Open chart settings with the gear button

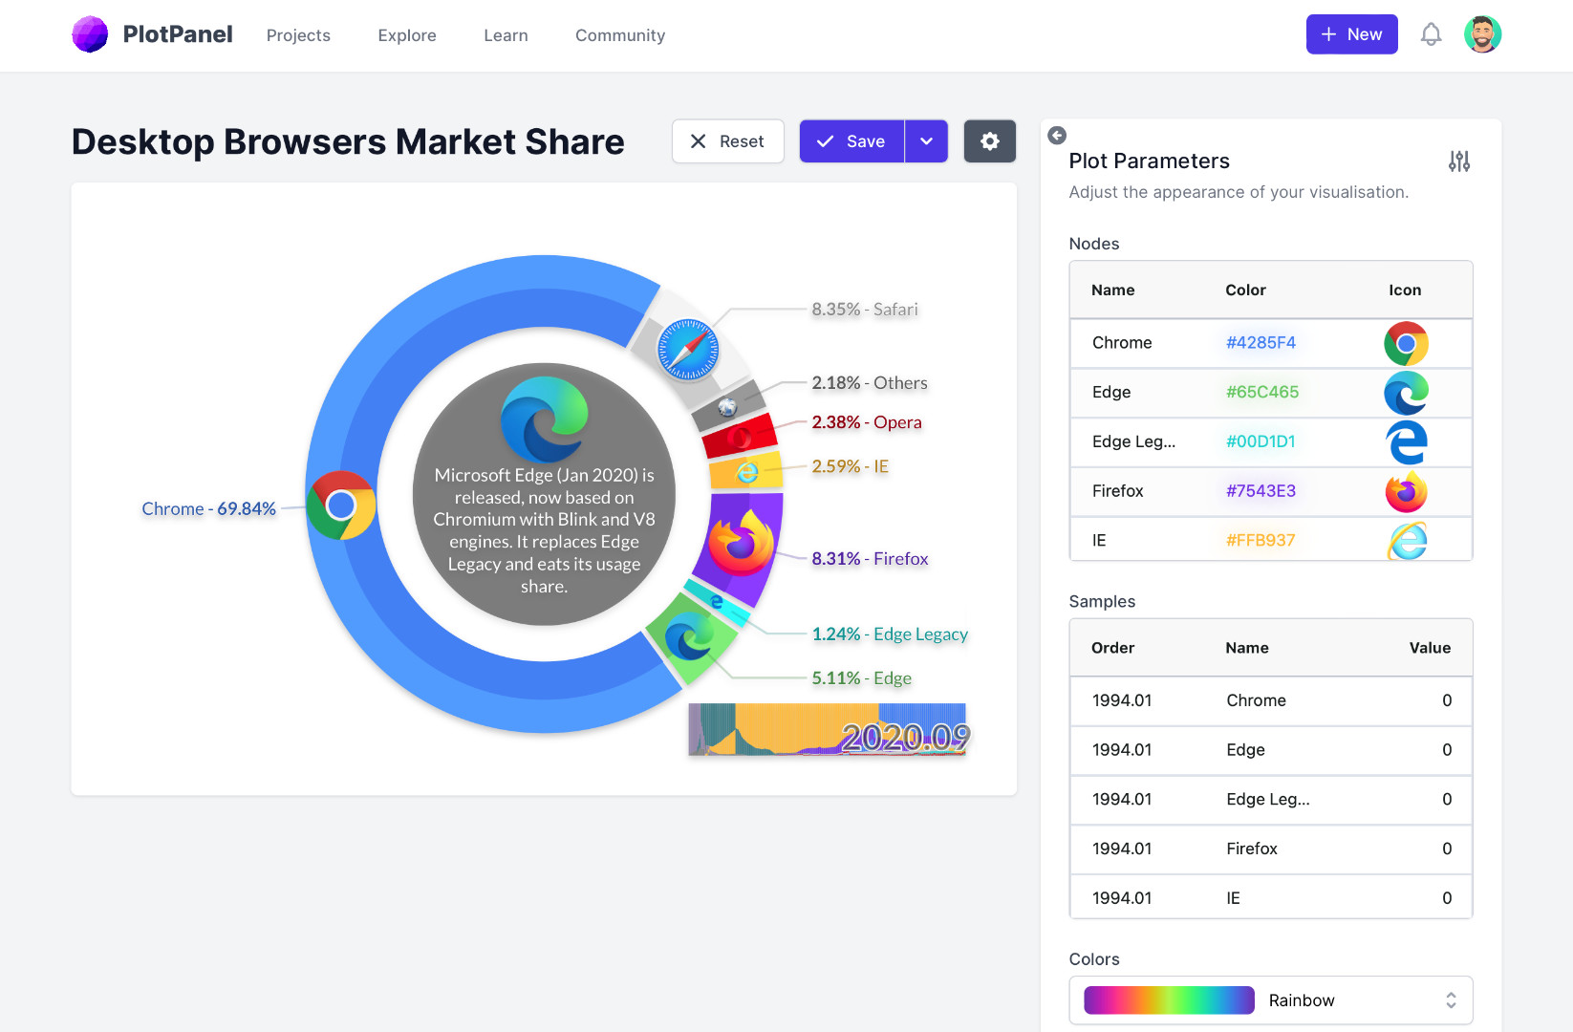989,140
